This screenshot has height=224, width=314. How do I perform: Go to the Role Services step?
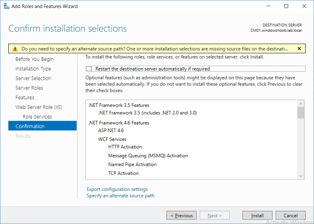point(37,117)
